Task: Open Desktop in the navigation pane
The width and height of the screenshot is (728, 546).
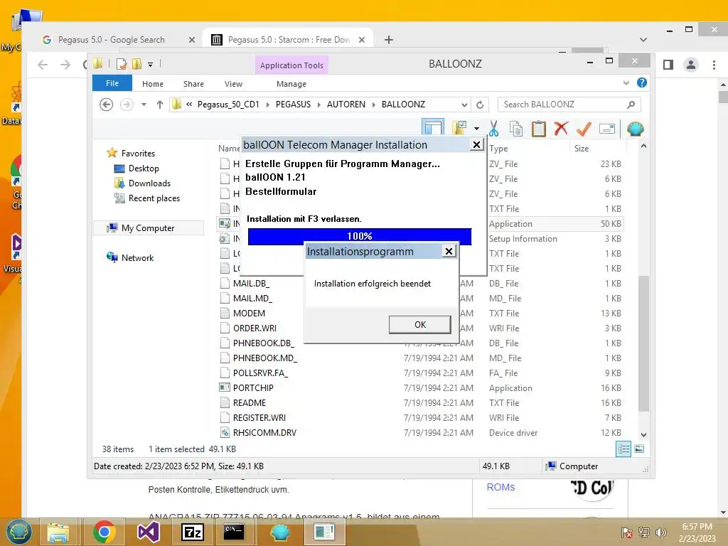Action: click(144, 168)
